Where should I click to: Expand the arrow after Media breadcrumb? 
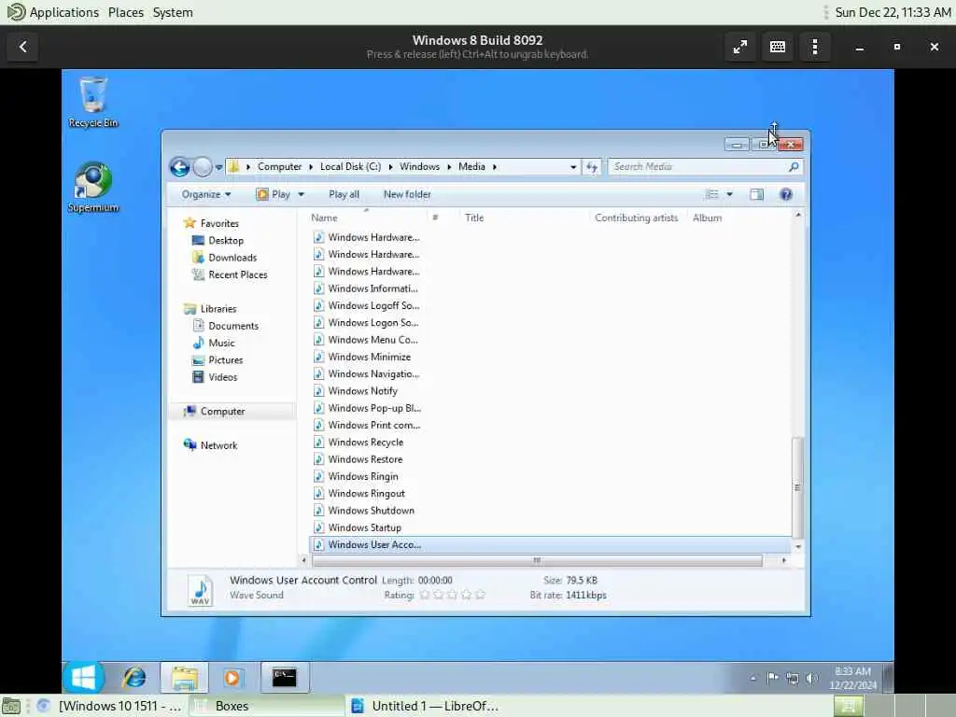point(495,166)
